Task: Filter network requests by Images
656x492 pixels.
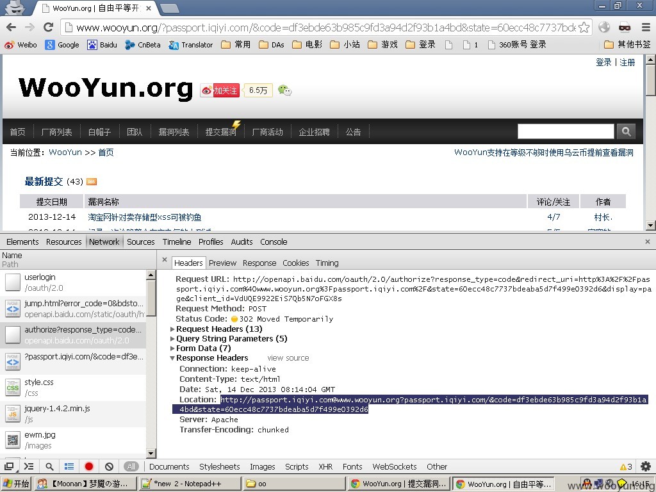Action: (262, 466)
